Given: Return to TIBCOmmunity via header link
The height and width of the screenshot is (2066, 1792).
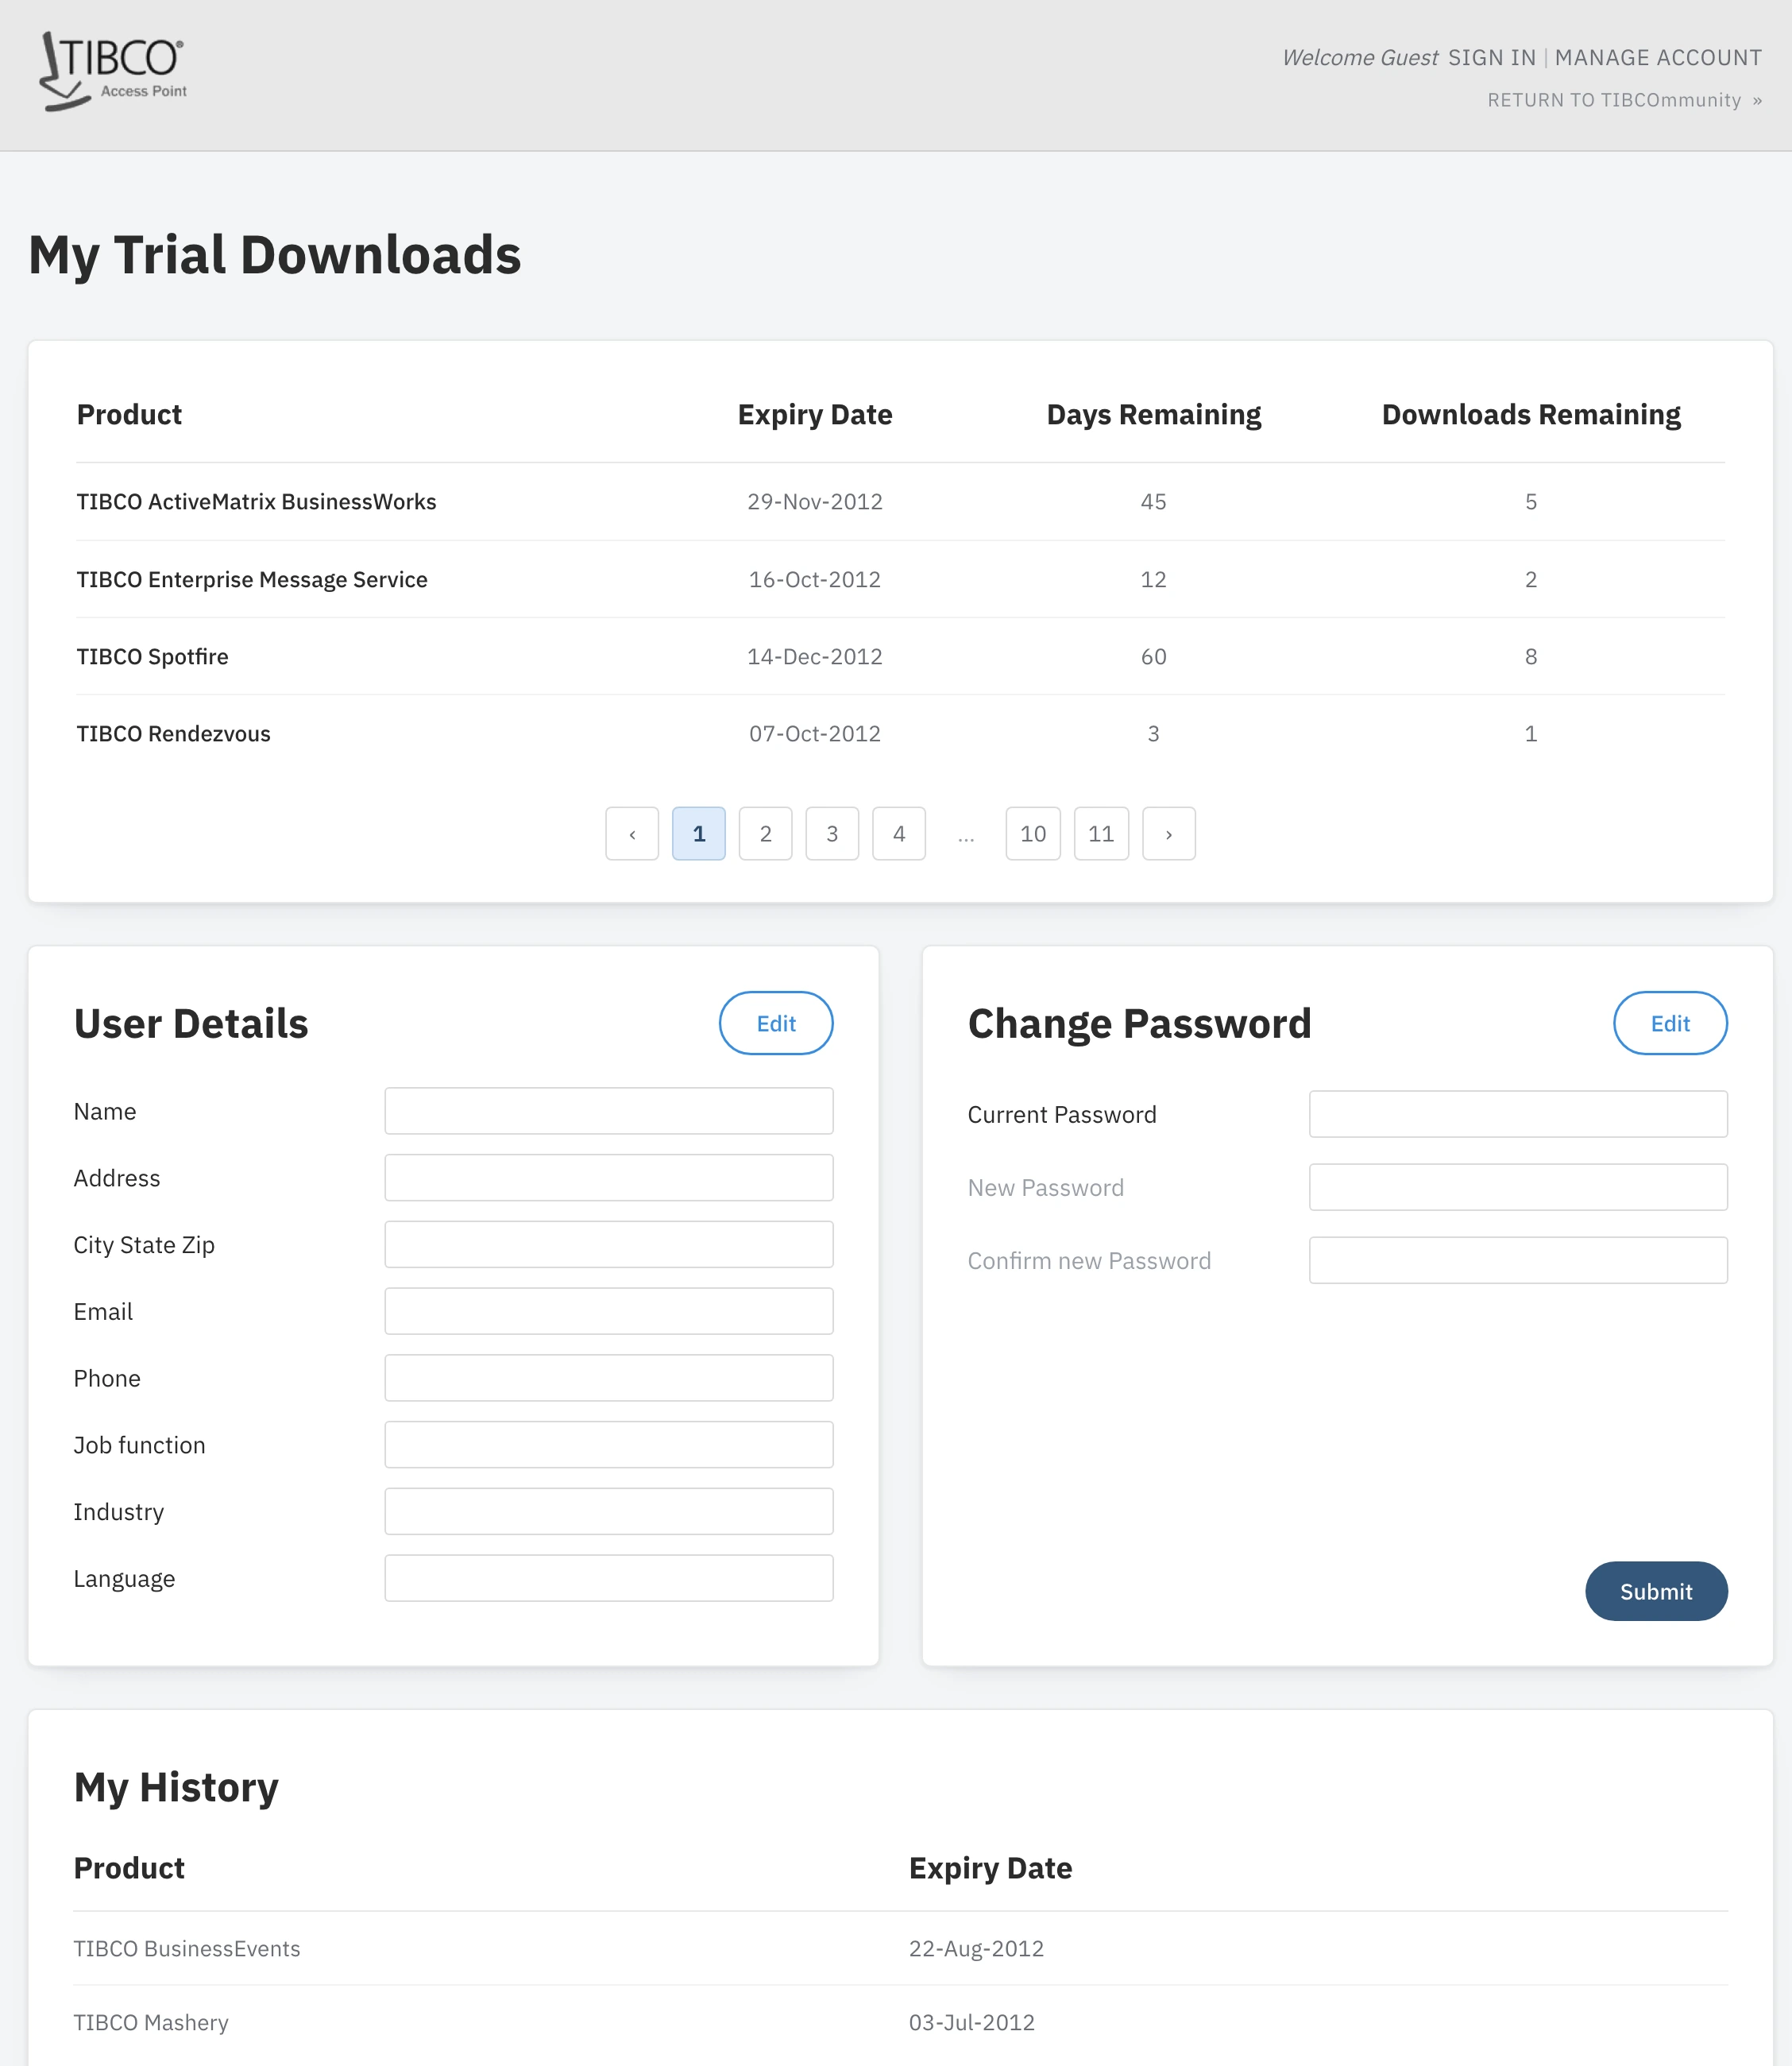Looking at the screenshot, I should coord(1625,100).
